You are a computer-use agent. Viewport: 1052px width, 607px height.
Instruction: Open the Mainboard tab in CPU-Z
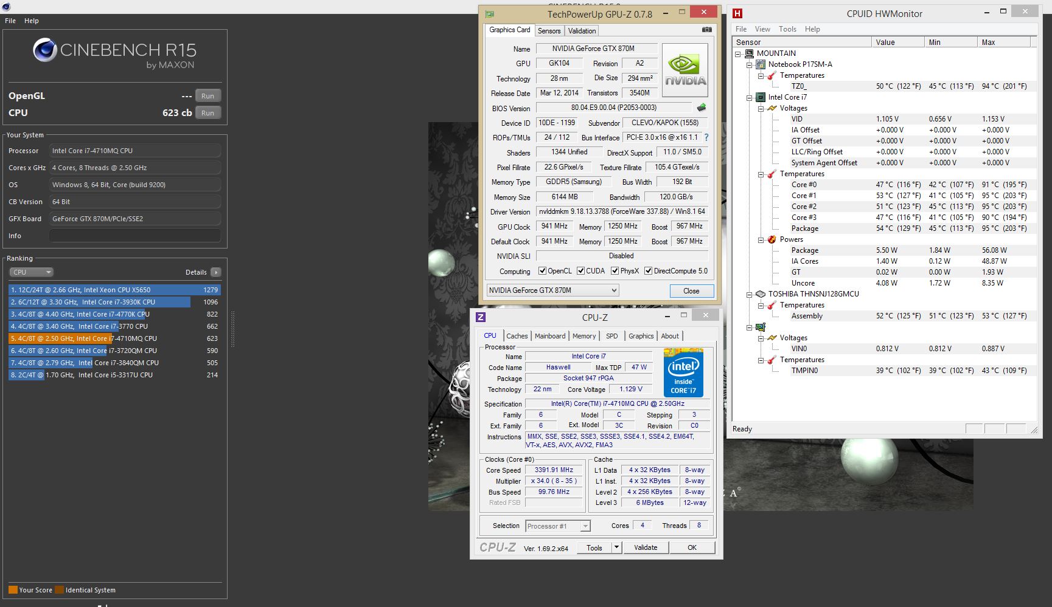tap(550, 336)
